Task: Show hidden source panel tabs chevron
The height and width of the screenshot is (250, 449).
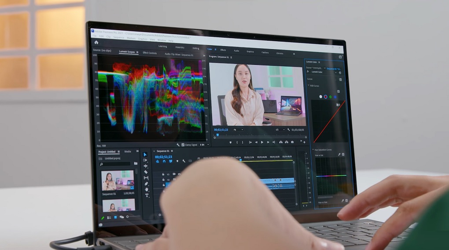Action: point(204,56)
